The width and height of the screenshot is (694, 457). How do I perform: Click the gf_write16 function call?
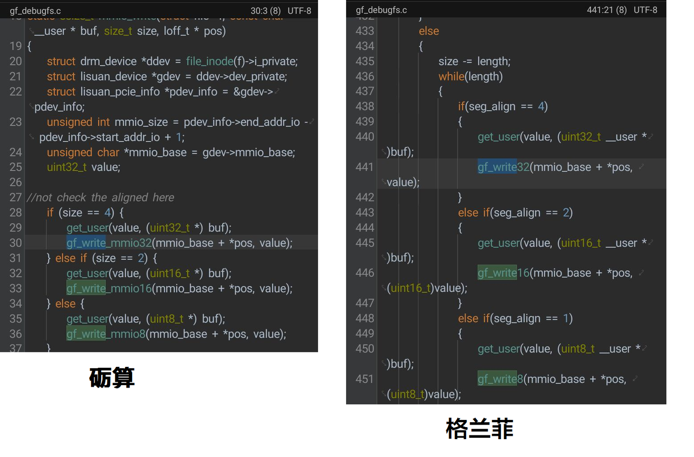[504, 273]
